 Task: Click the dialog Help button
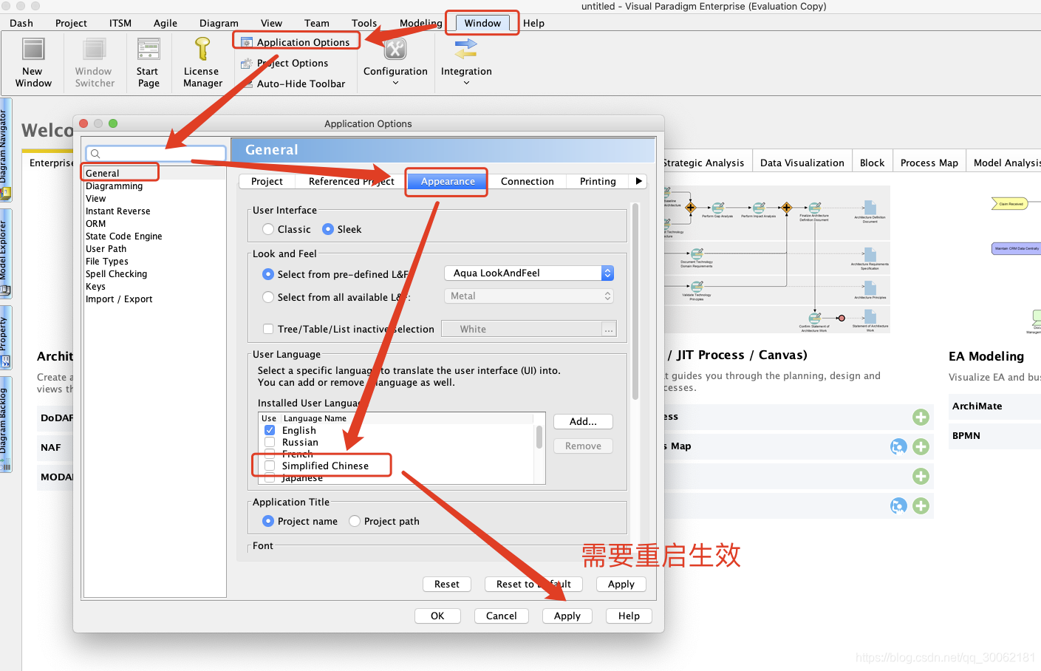[629, 616]
